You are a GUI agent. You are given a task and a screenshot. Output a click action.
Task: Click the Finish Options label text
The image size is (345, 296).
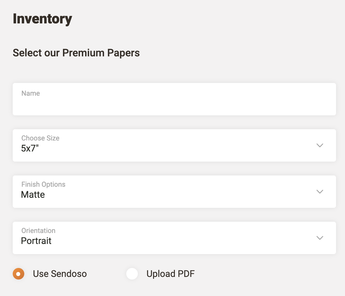click(x=43, y=184)
